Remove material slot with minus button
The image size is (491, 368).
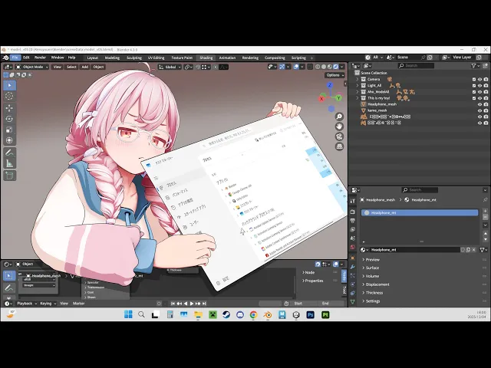click(x=485, y=217)
